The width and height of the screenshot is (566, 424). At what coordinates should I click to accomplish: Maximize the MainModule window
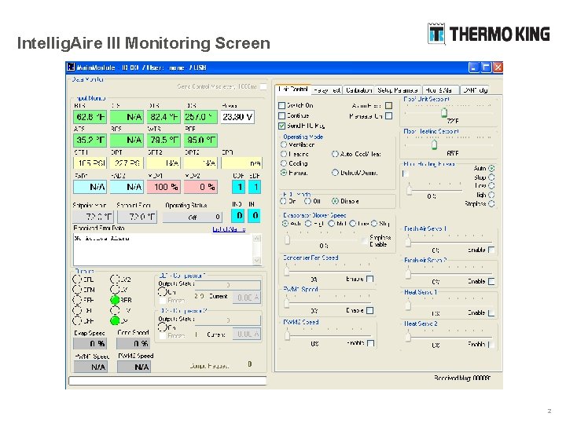(486, 67)
